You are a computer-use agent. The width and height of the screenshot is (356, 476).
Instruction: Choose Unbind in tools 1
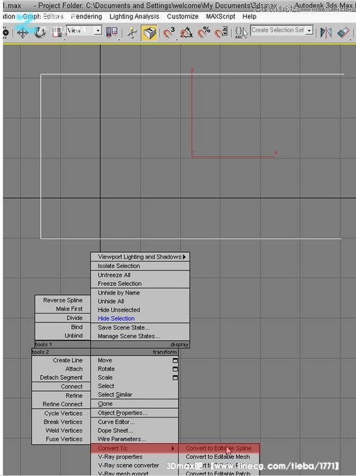click(x=63, y=336)
